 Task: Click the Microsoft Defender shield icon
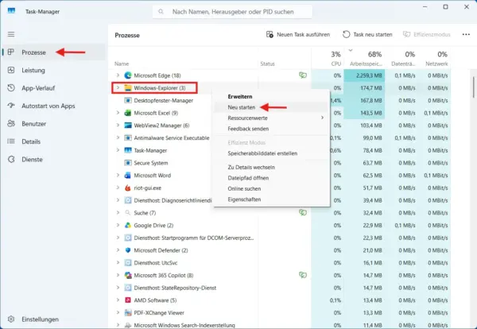coord(128,250)
